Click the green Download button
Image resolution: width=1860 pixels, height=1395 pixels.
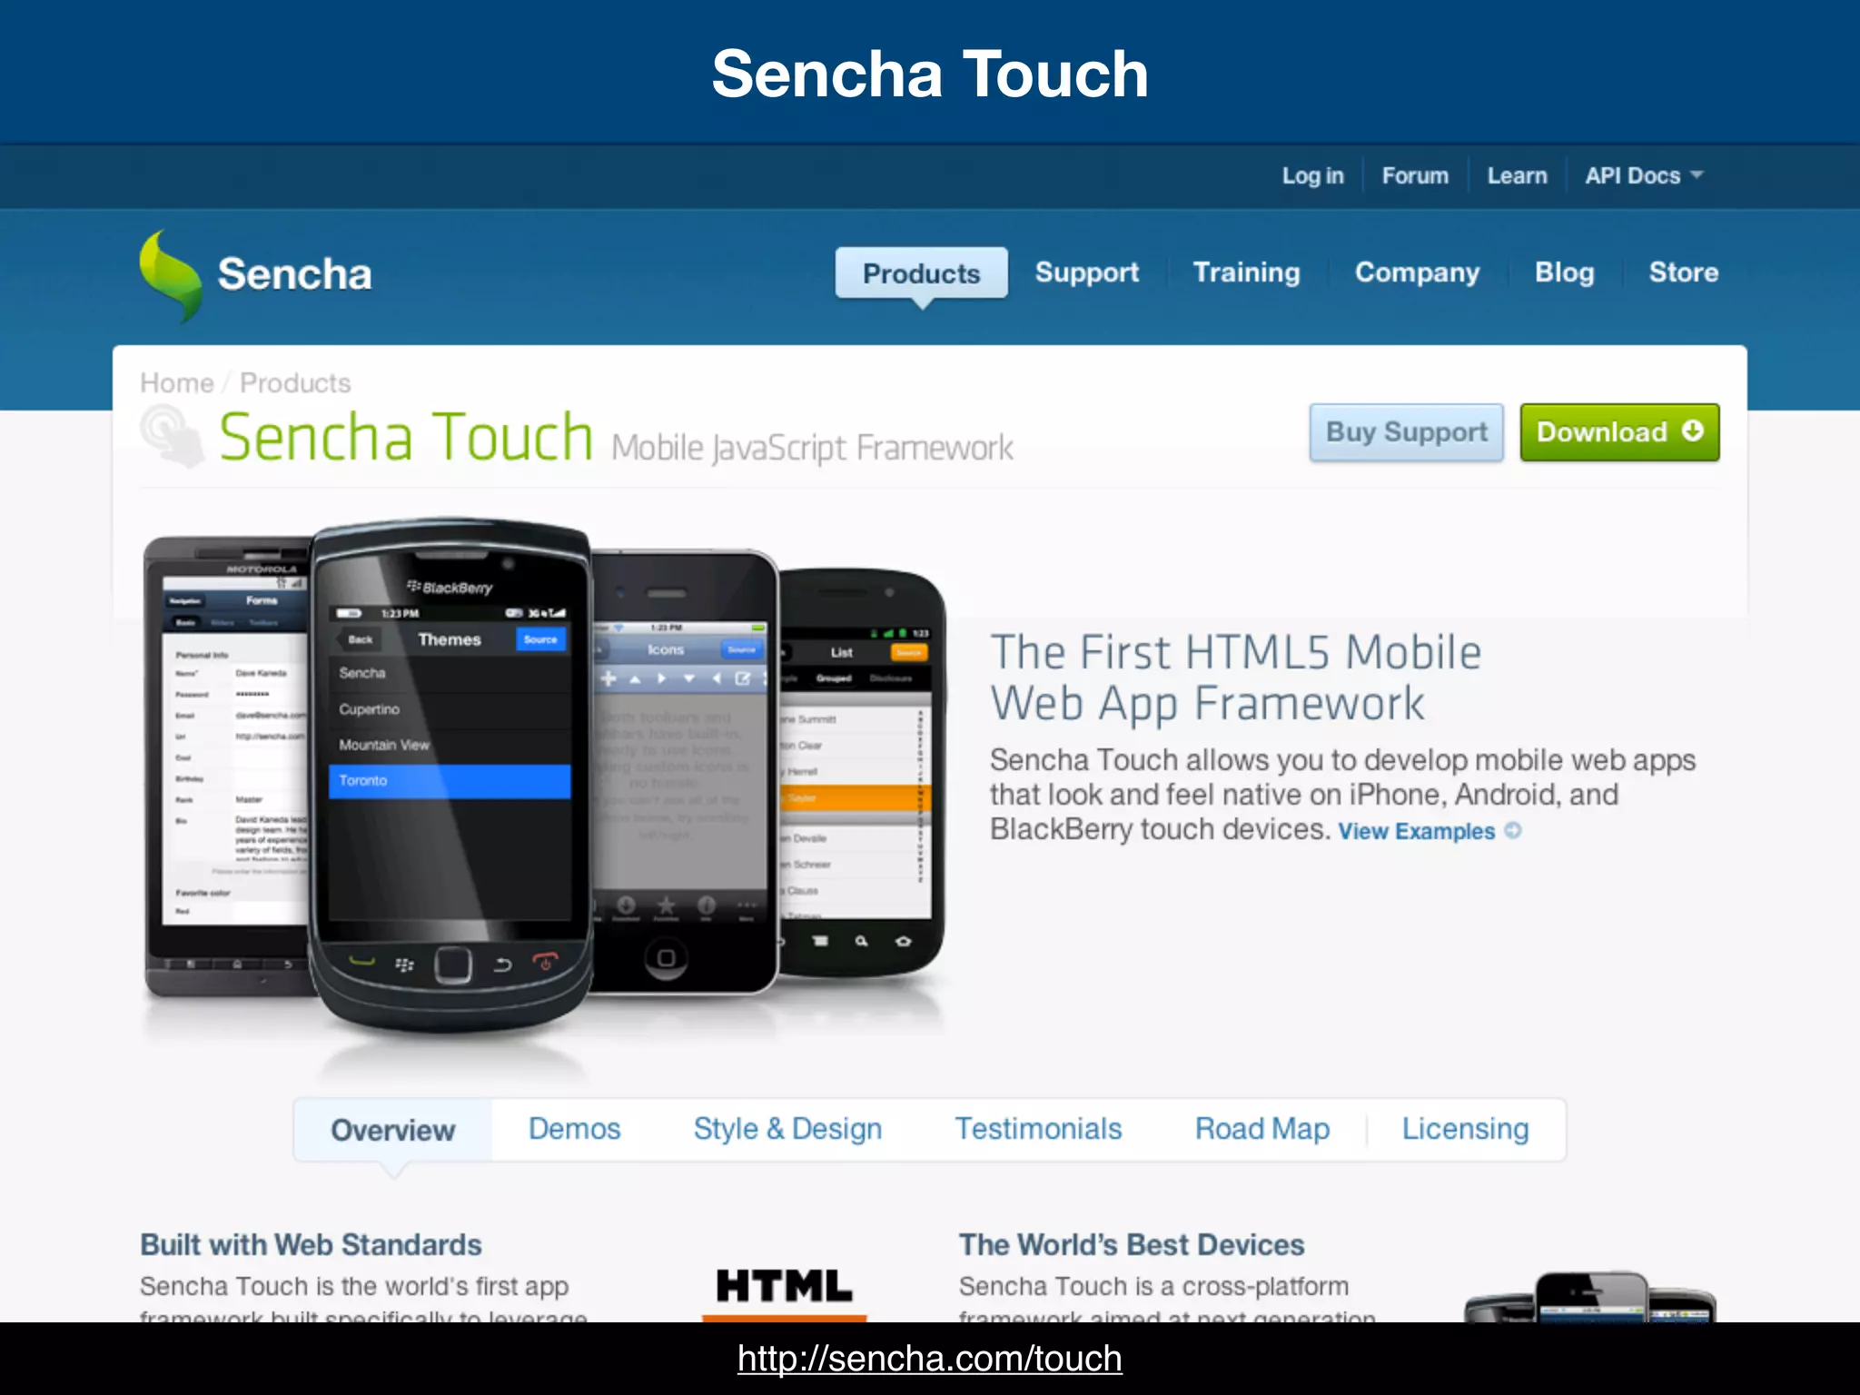(1619, 432)
